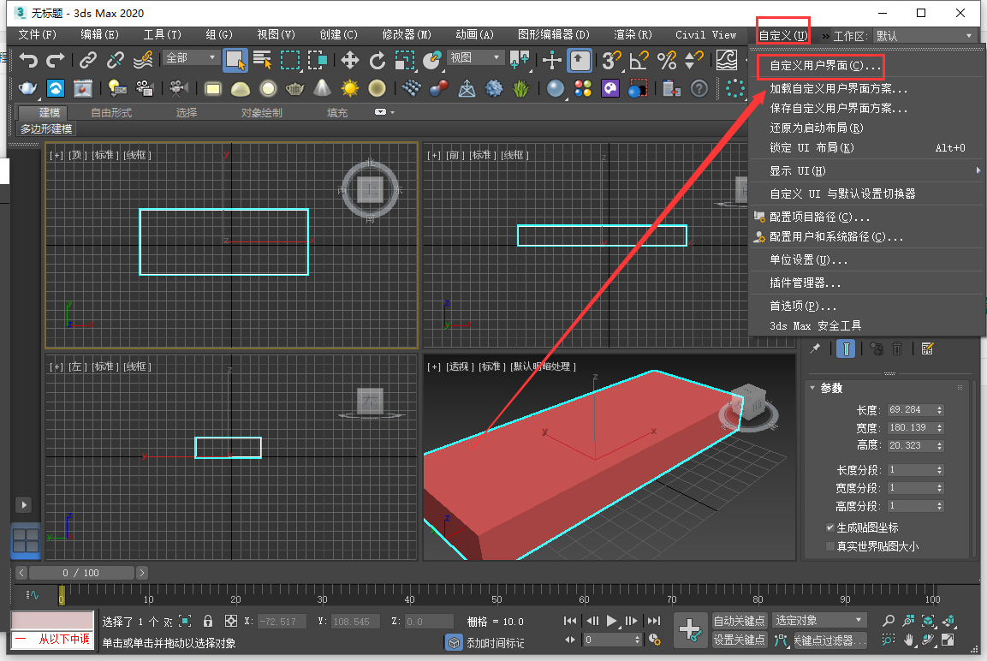Click the Zoom magnifier navigation icon
987x661 pixels.
[x=889, y=621]
